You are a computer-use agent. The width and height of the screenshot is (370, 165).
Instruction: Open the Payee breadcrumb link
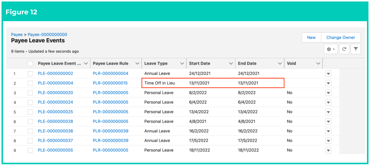tap(17, 35)
